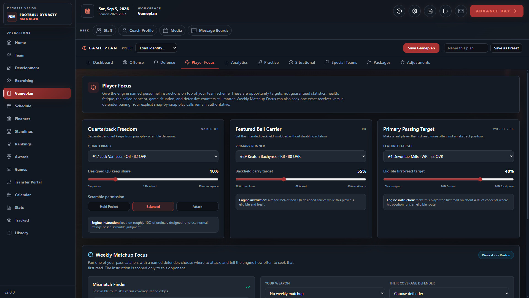Open the settings gear icon in header

[x=415, y=11]
